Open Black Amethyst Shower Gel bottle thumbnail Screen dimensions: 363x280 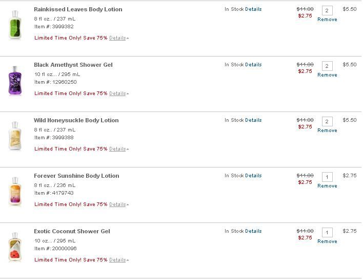click(15, 81)
